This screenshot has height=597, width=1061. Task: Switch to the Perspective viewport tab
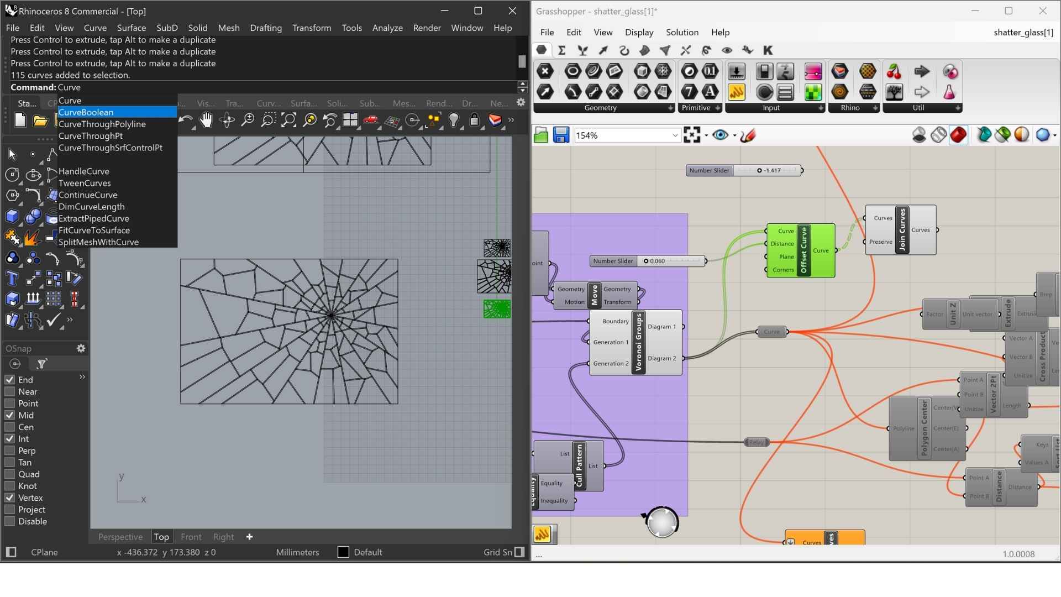click(120, 537)
